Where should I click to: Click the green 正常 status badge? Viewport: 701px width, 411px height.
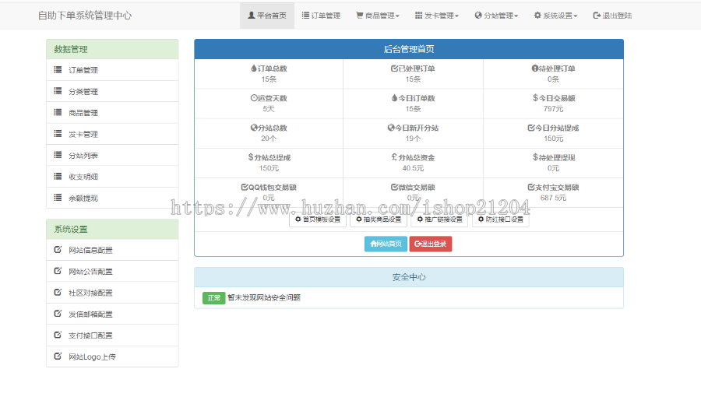coord(213,298)
